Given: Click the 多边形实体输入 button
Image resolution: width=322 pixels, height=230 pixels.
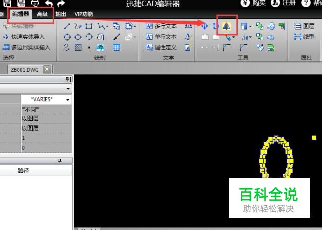Looking at the screenshot, I should click(26, 47).
